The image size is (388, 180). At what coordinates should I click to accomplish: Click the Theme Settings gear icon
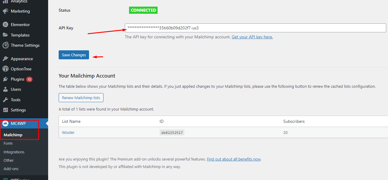pos(5,45)
